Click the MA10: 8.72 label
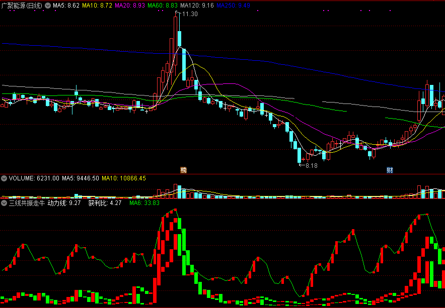 tap(97, 6)
